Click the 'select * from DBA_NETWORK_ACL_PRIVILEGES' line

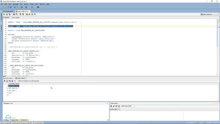pos(26,30)
